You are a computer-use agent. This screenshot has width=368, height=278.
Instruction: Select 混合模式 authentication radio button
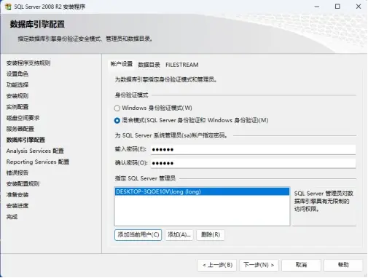[x=117, y=120]
